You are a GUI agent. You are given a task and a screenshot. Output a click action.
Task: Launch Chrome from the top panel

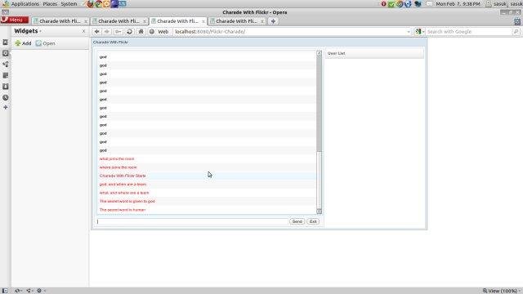98,4
